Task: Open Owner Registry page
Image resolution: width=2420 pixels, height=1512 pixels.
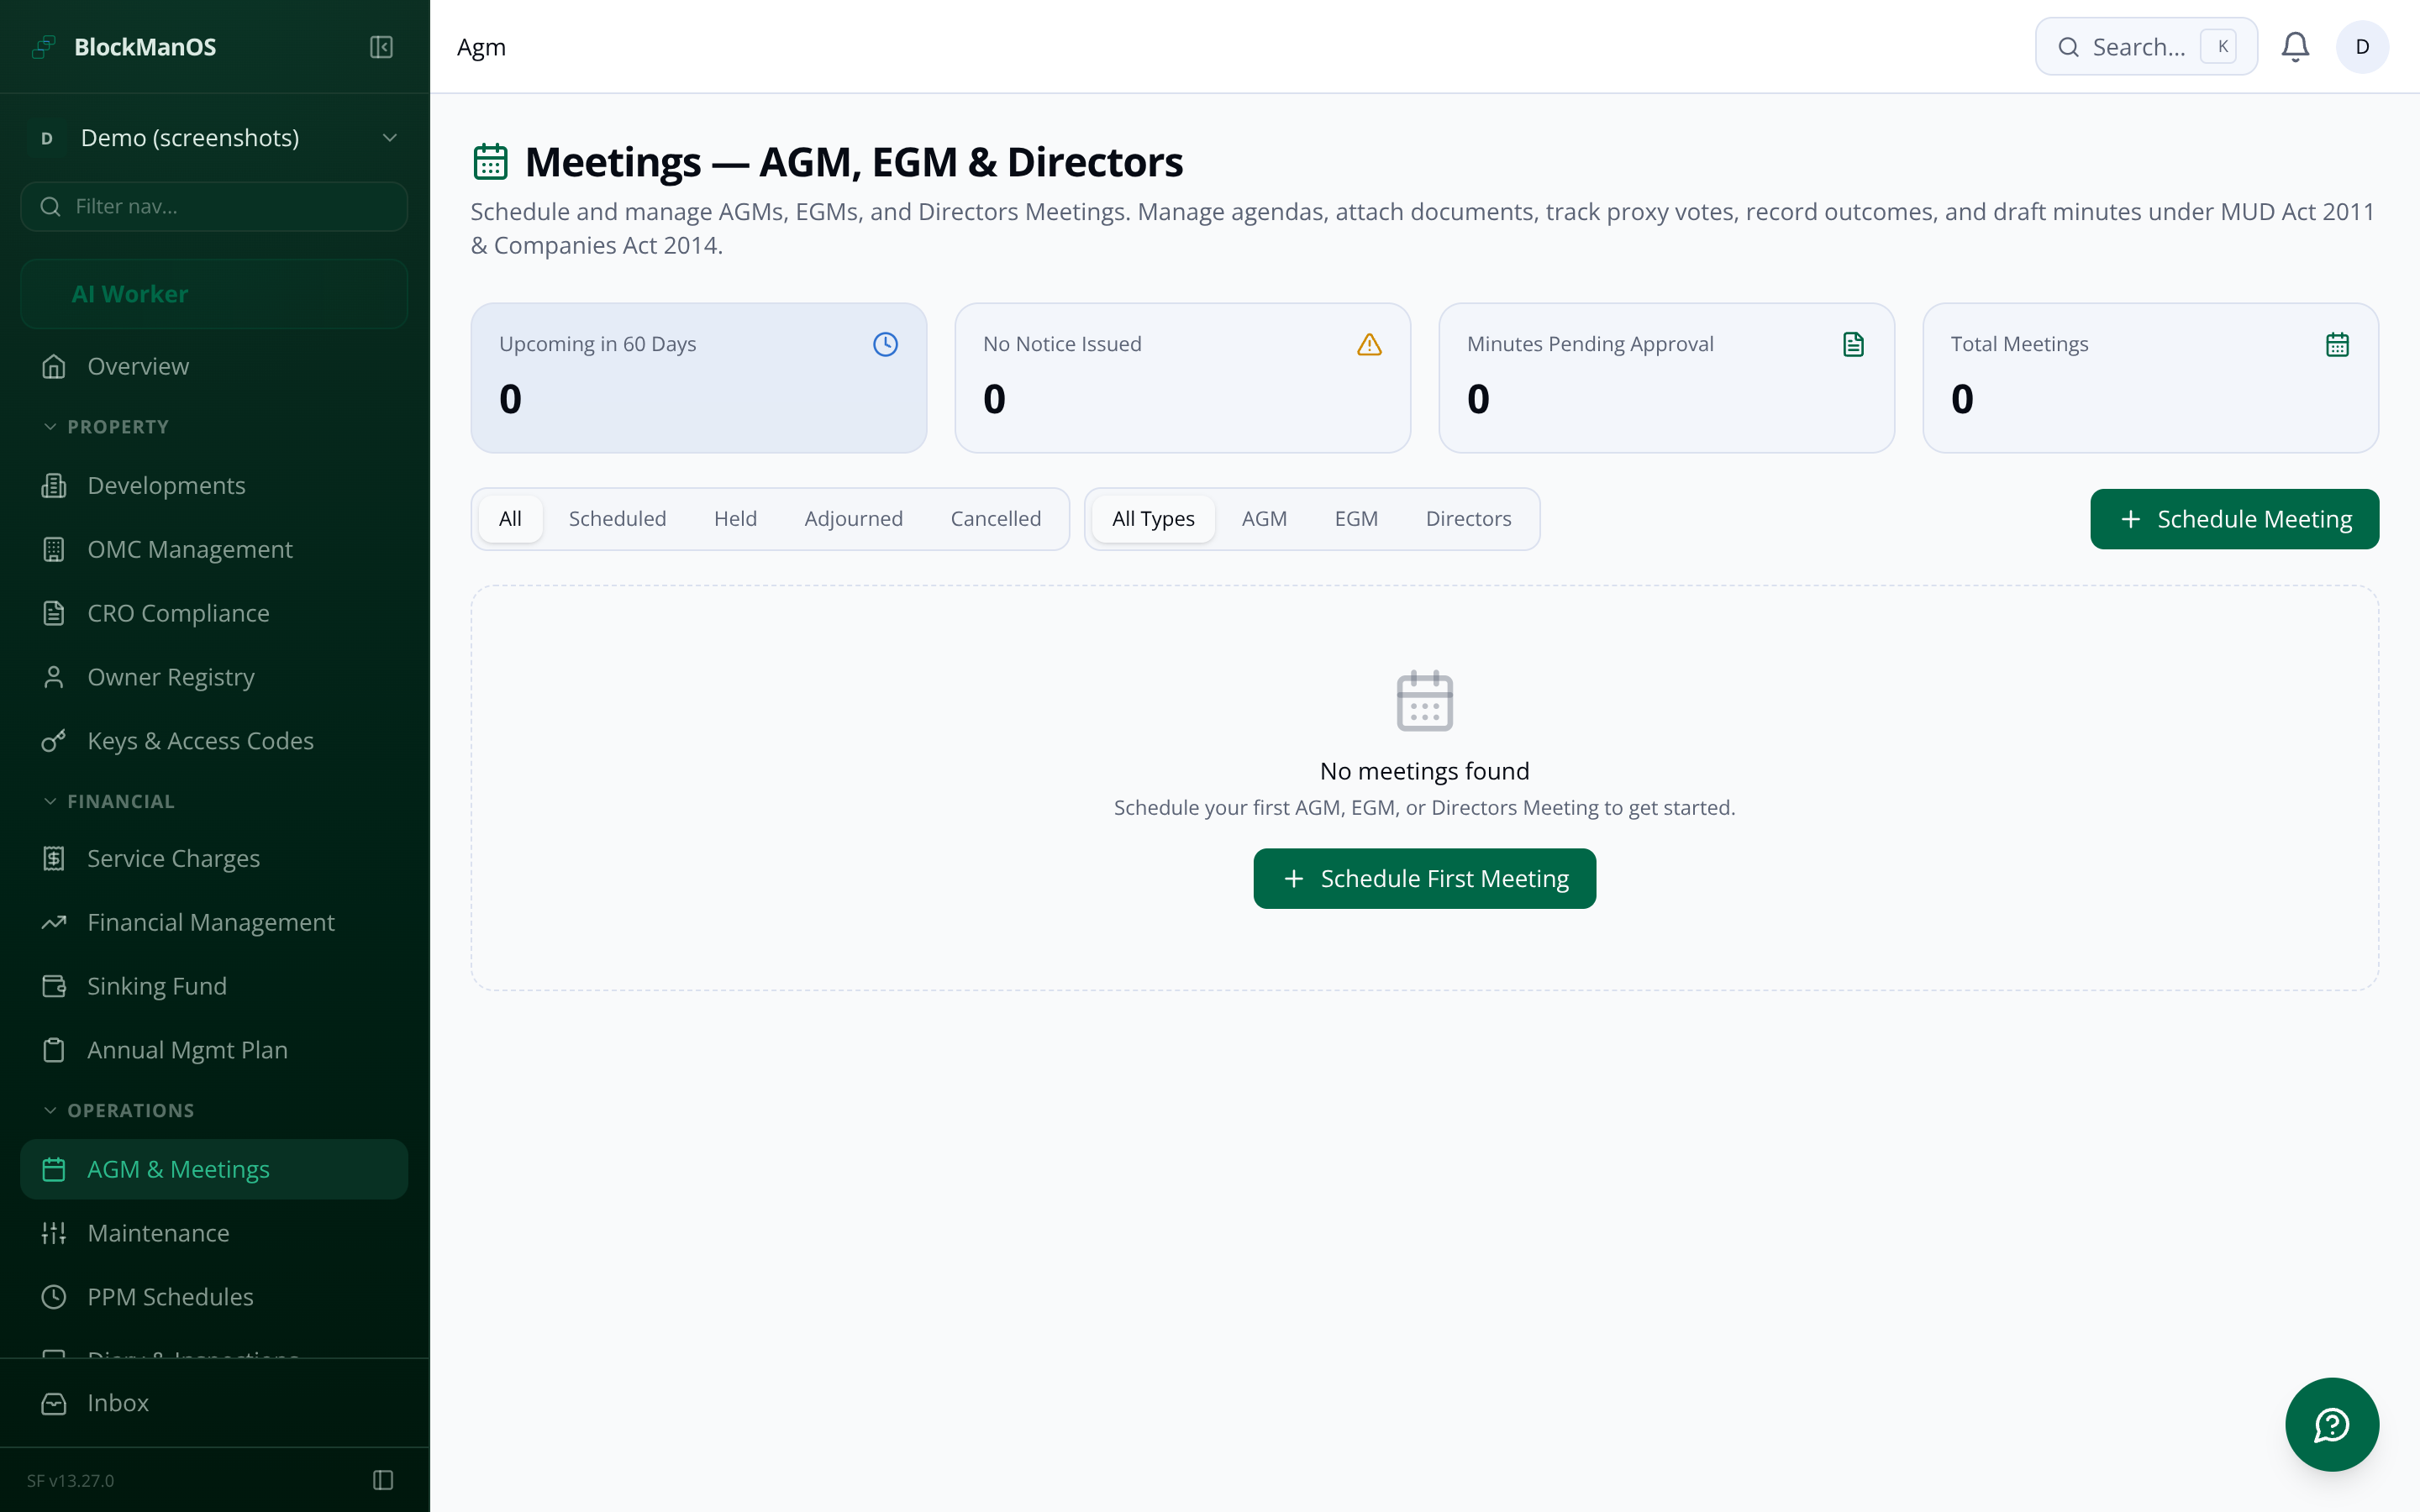Action: click(x=214, y=677)
